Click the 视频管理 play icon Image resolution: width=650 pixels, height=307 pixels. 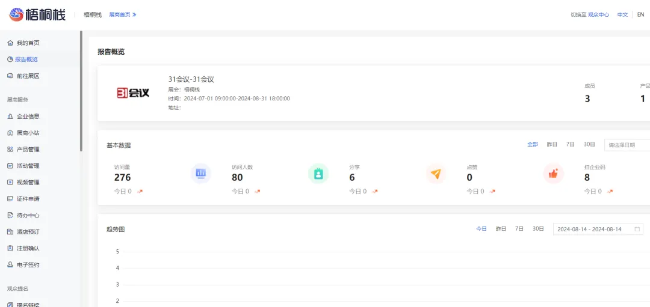[x=10, y=183]
